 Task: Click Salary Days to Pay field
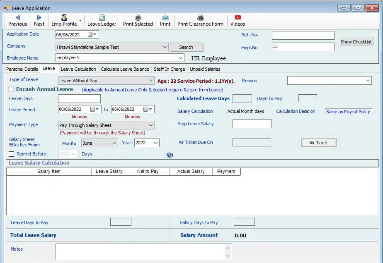tap(244, 222)
